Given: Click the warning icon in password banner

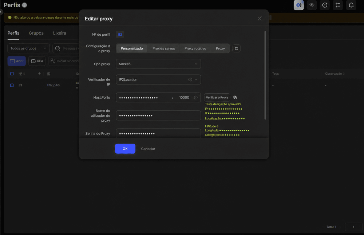Looking at the screenshot, I should click(x=10, y=17).
